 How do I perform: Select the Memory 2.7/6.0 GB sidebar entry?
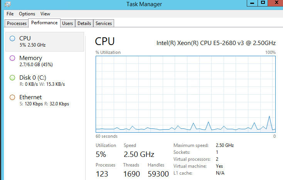click(x=45, y=61)
